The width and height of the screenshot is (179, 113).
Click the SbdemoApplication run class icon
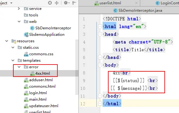(26, 35)
